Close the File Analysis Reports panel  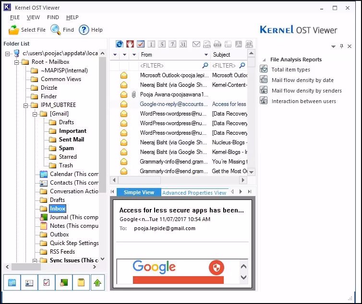[x=350, y=47]
